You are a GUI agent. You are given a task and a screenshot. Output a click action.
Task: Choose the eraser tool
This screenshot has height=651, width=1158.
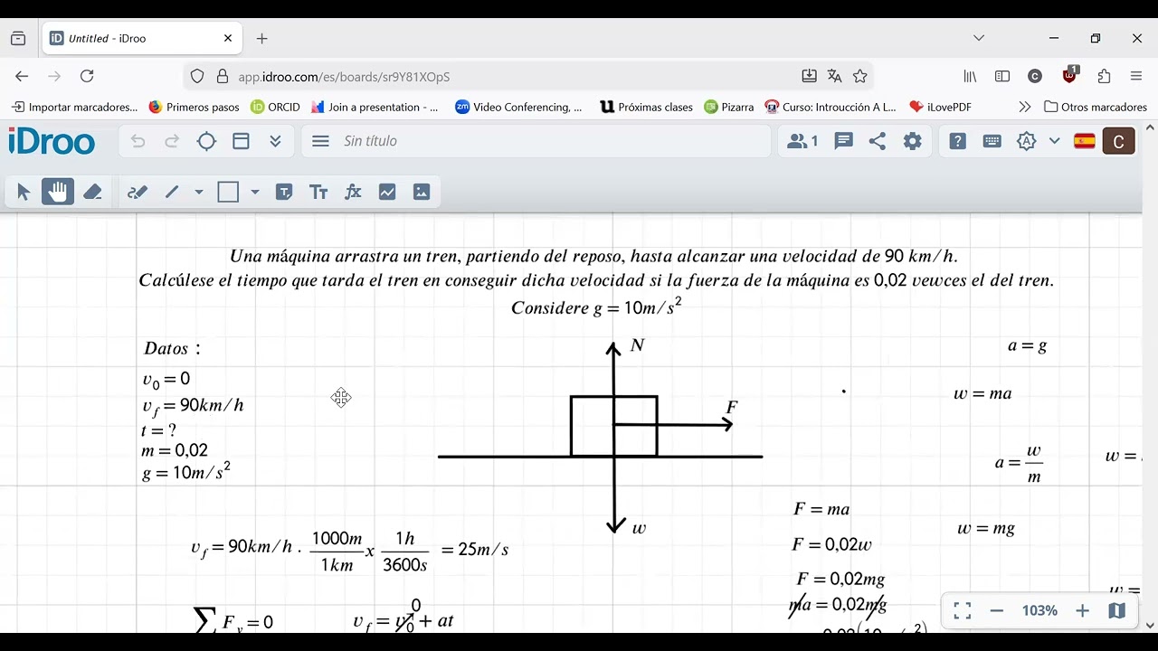(x=92, y=192)
